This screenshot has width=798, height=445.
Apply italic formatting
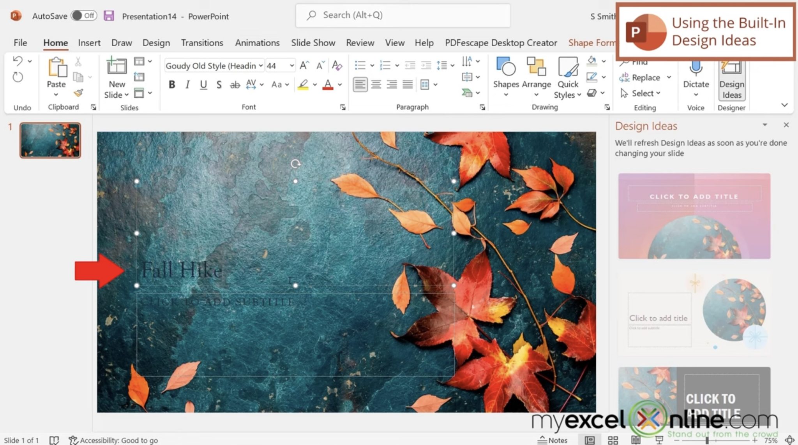point(187,84)
